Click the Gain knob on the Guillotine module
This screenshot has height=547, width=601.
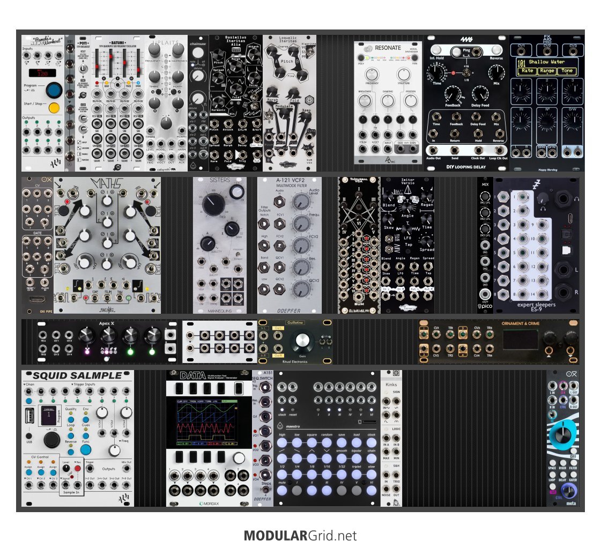tap(302, 341)
